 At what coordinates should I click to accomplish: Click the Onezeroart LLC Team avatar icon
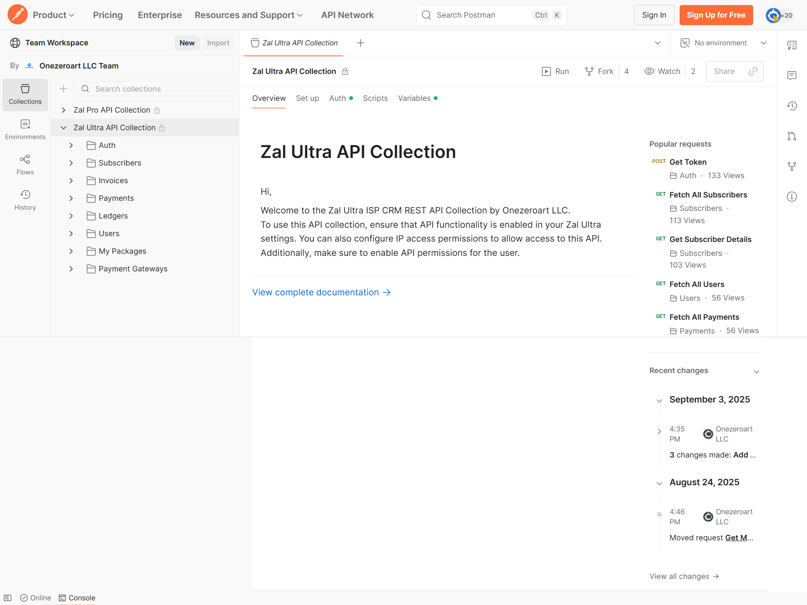pyautogui.click(x=29, y=66)
